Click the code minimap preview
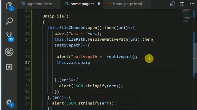The height and width of the screenshot is (110, 197). click(187, 16)
